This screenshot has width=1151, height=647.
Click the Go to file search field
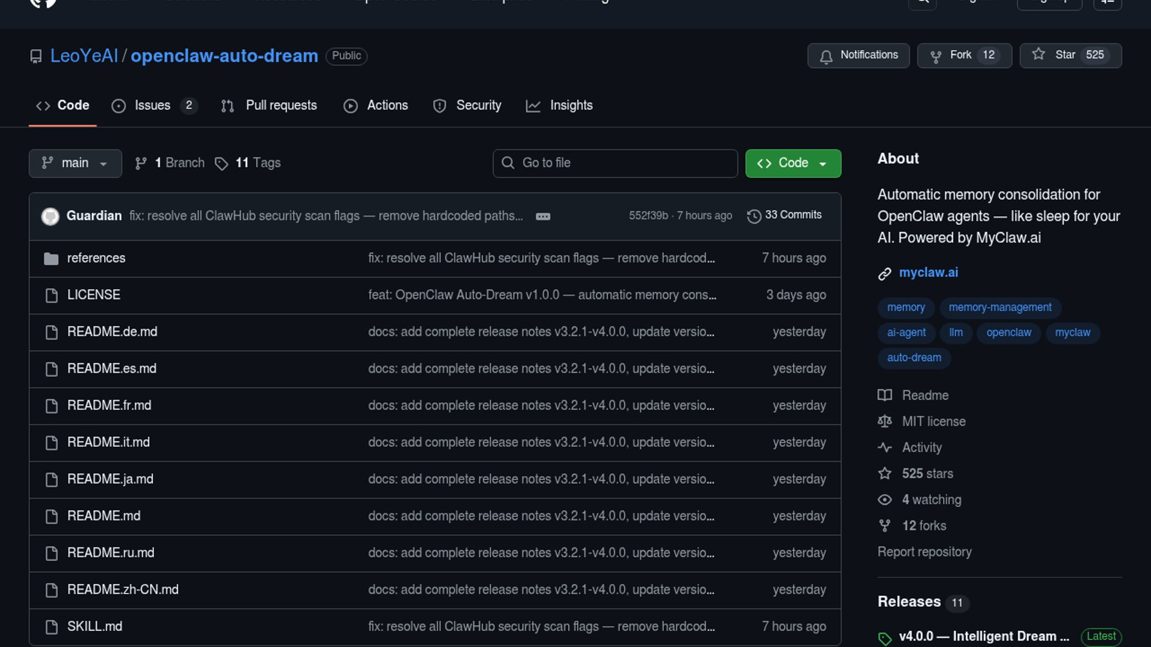click(614, 163)
